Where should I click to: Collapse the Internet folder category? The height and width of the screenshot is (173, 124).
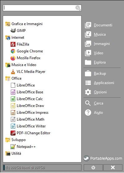pos(15,38)
